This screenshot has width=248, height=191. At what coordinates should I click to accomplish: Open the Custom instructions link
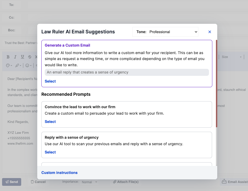coord(59,173)
